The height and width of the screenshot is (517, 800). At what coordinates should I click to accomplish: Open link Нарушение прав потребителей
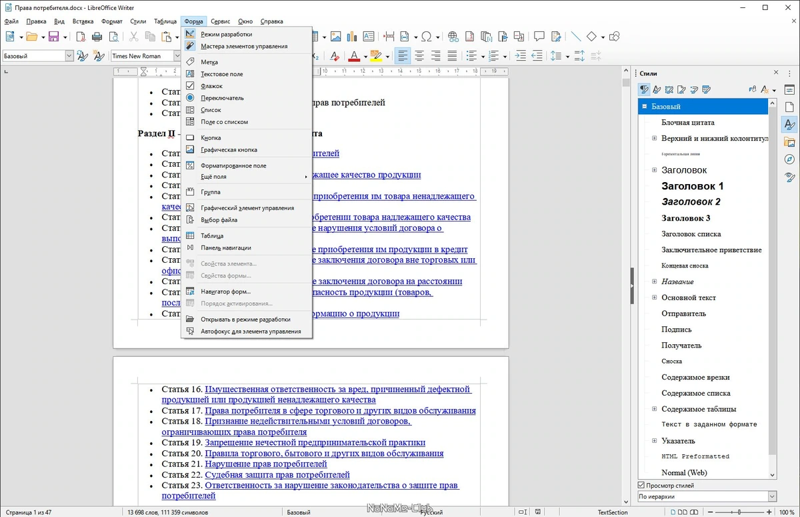[x=266, y=464]
